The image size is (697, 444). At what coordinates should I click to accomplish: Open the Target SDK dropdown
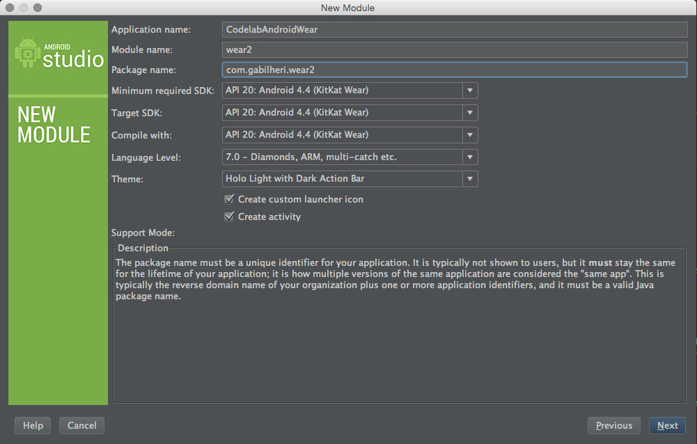point(350,113)
